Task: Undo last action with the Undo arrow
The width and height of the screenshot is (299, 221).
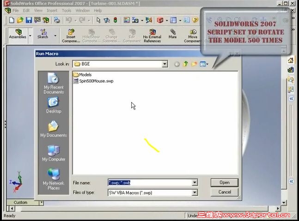Action: tap(69, 20)
